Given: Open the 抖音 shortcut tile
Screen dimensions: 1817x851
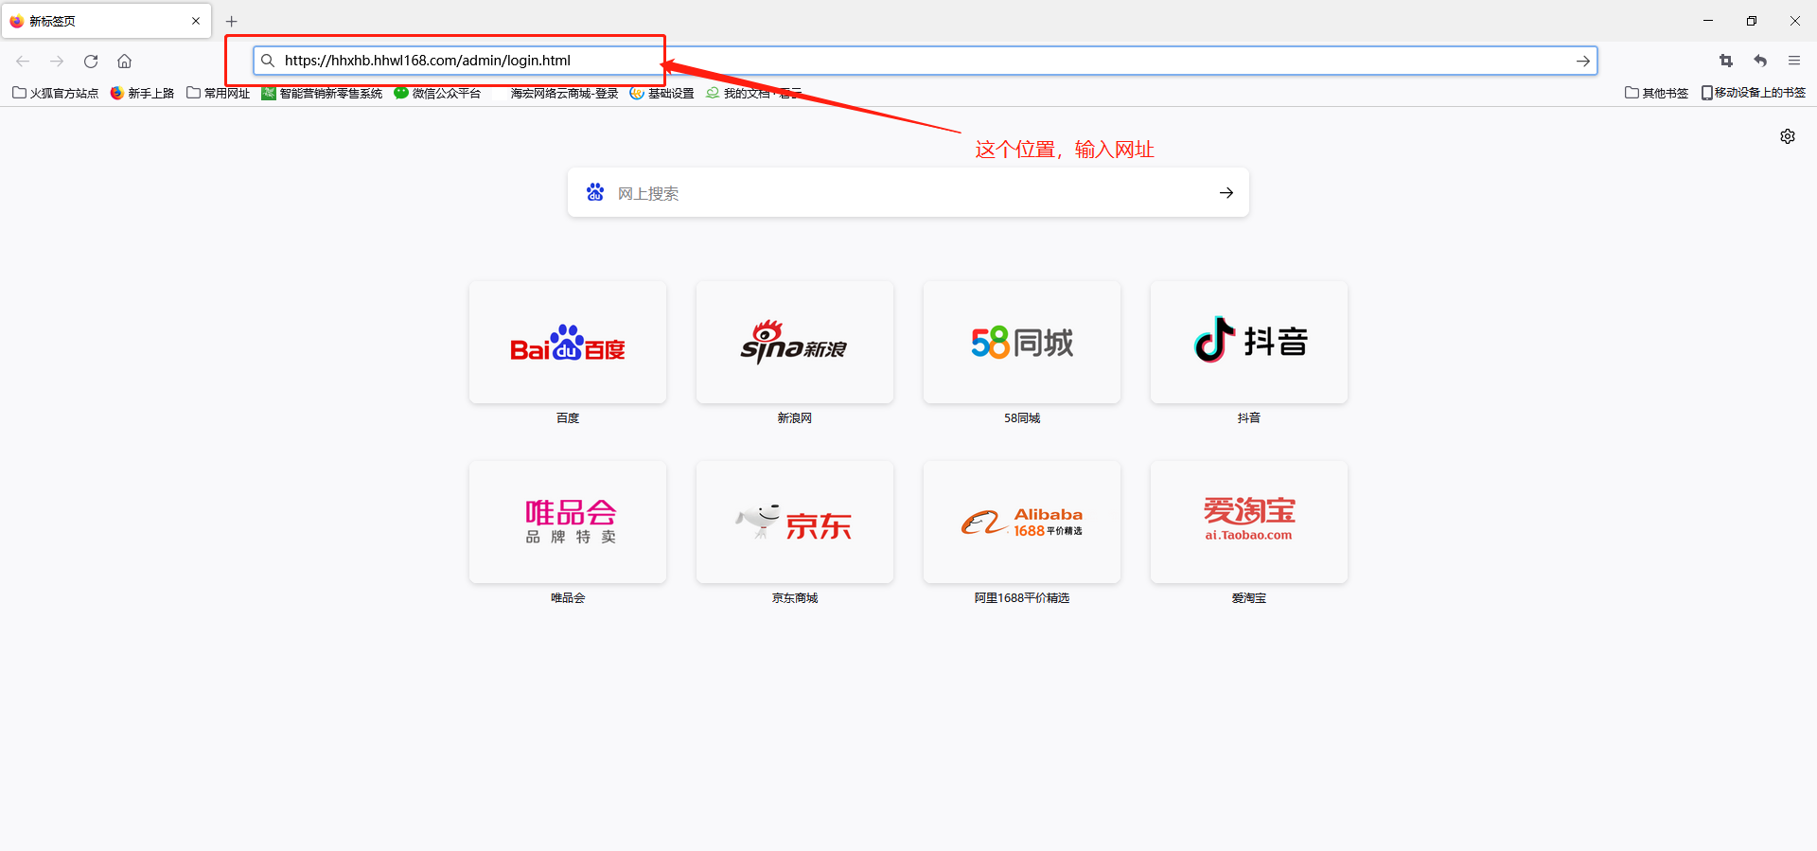Looking at the screenshot, I should point(1249,343).
